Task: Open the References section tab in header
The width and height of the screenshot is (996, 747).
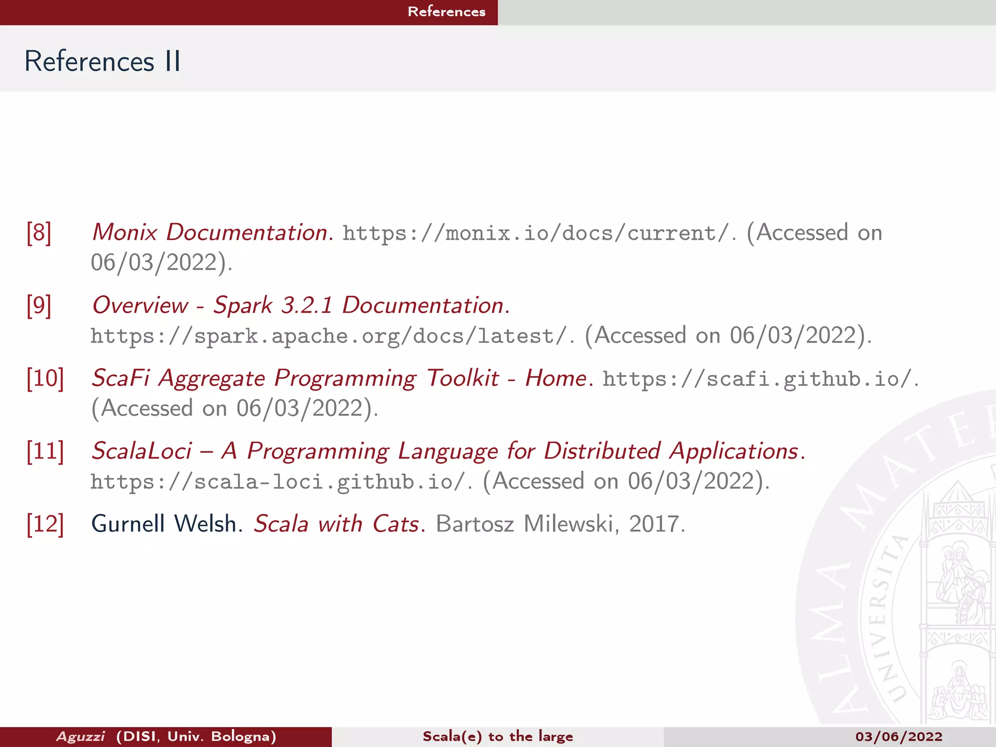Action: click(x=446, y=12)
